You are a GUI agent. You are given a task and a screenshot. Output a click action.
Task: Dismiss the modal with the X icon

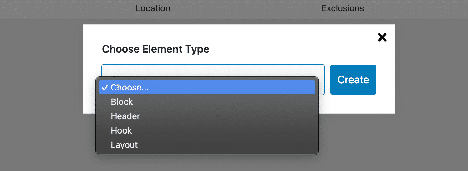pyautogui.click(x=382, y=37)
